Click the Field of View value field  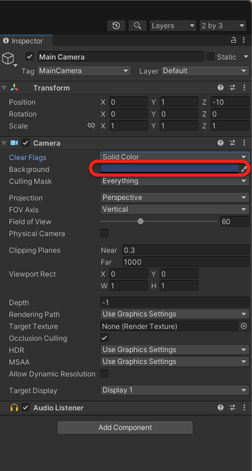235,222
